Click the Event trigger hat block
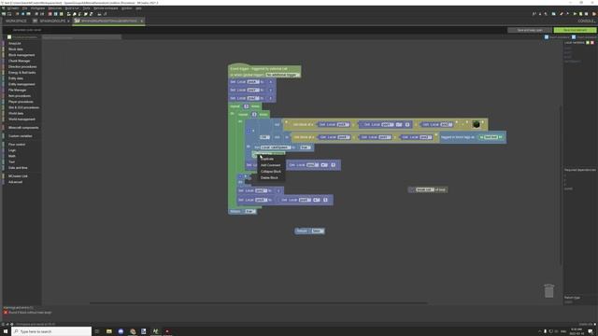 point(264,71)
